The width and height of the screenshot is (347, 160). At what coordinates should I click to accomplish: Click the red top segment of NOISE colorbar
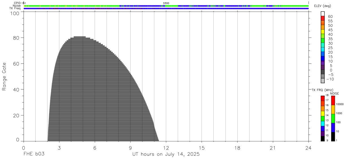pos(333,100)
